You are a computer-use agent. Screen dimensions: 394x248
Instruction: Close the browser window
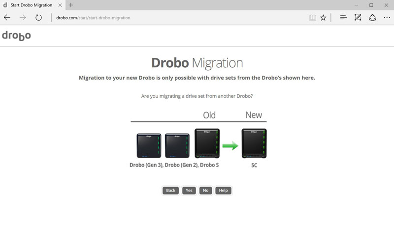tap(386, 5)
